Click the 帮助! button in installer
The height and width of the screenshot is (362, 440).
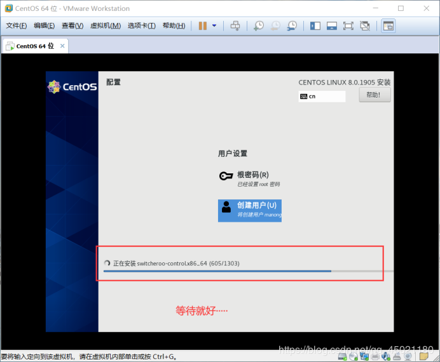(375, 95)
